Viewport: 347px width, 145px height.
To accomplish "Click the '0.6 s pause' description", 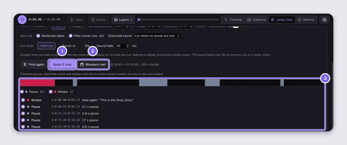I will click(90, 127).
